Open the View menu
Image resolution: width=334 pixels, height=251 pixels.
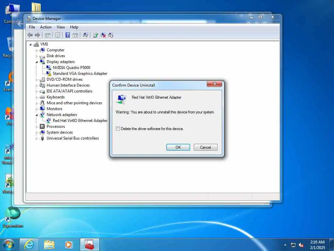(61, 27)
